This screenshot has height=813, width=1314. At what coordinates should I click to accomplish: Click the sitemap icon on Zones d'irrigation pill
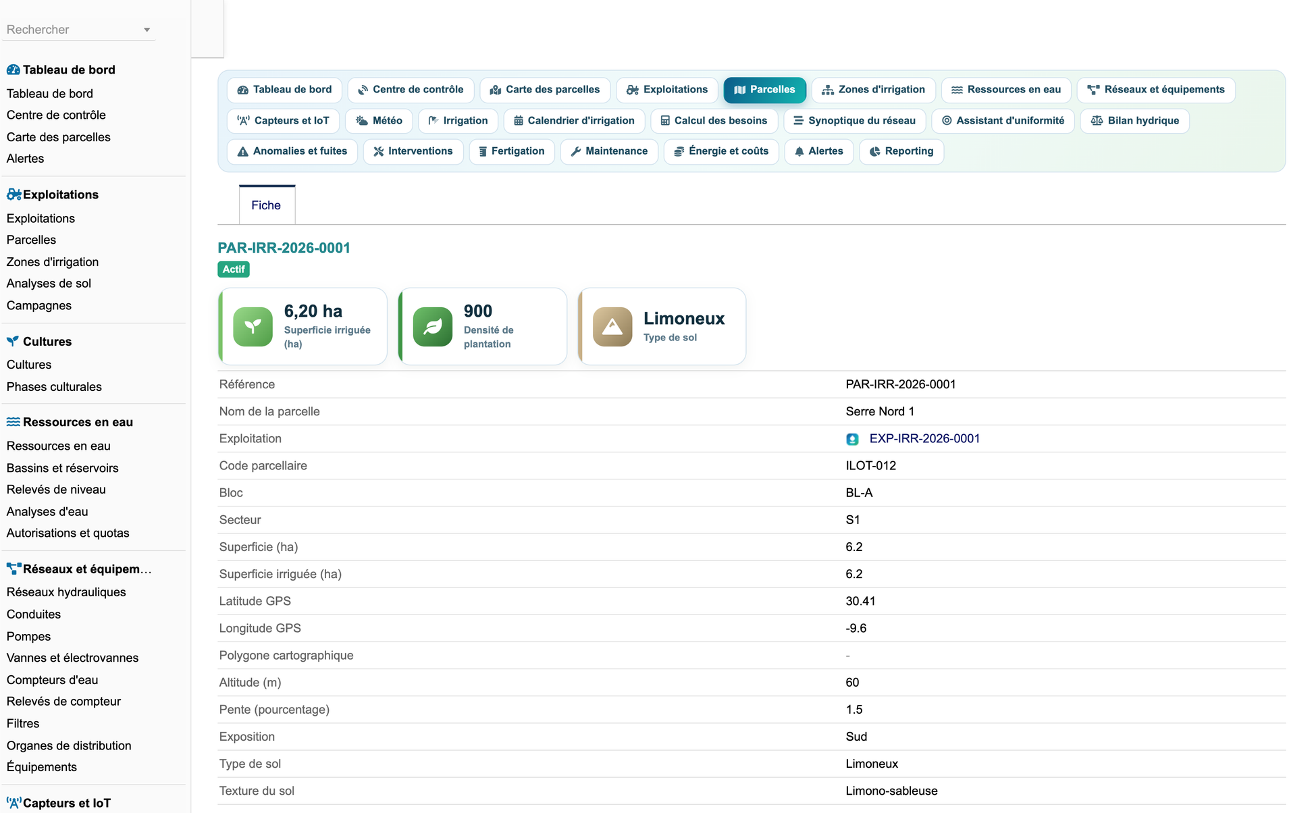pyautogui.click(x=828, y=90)
